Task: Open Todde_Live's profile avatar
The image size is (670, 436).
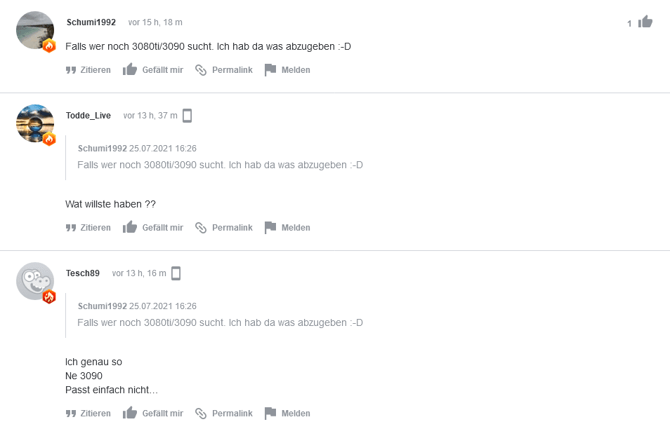Action: click(x=35, y=123)
